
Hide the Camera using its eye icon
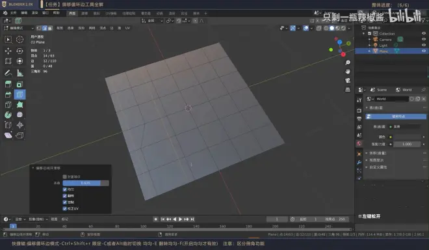pos(424,40)
